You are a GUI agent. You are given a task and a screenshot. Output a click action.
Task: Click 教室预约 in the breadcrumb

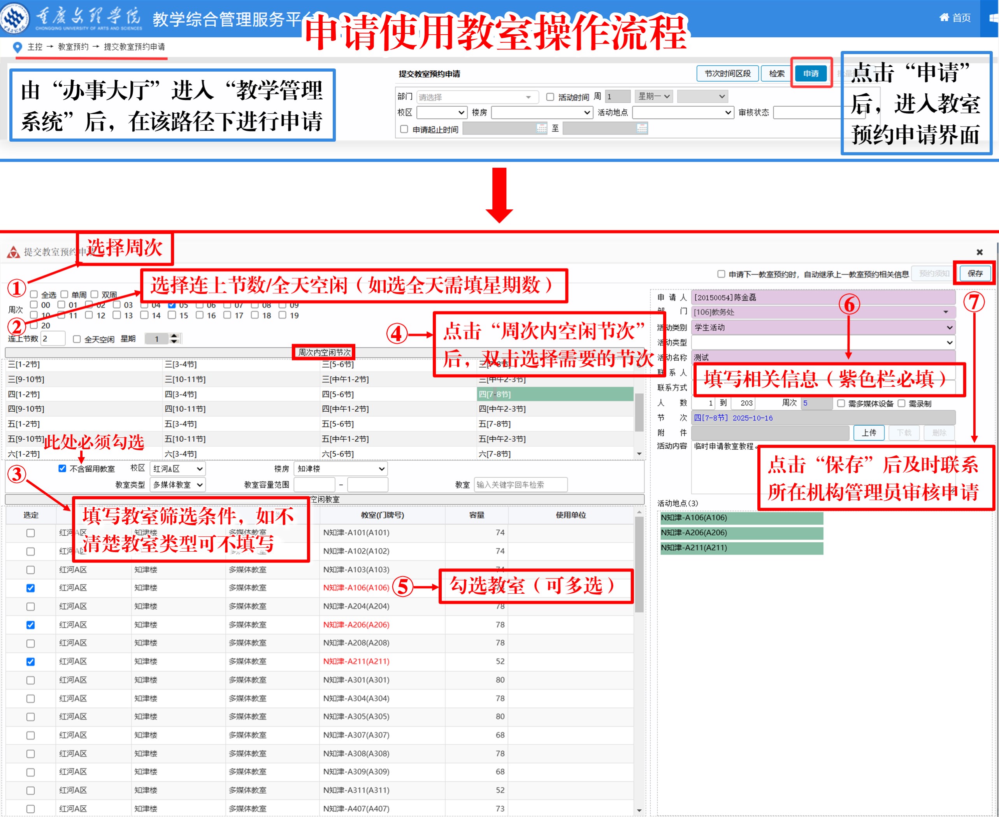point(73,47)
